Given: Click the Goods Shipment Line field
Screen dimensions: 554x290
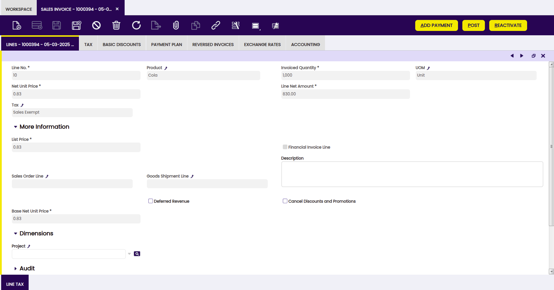Looking at the screenshot, I should pyautogui.click(x=207, y=184).
